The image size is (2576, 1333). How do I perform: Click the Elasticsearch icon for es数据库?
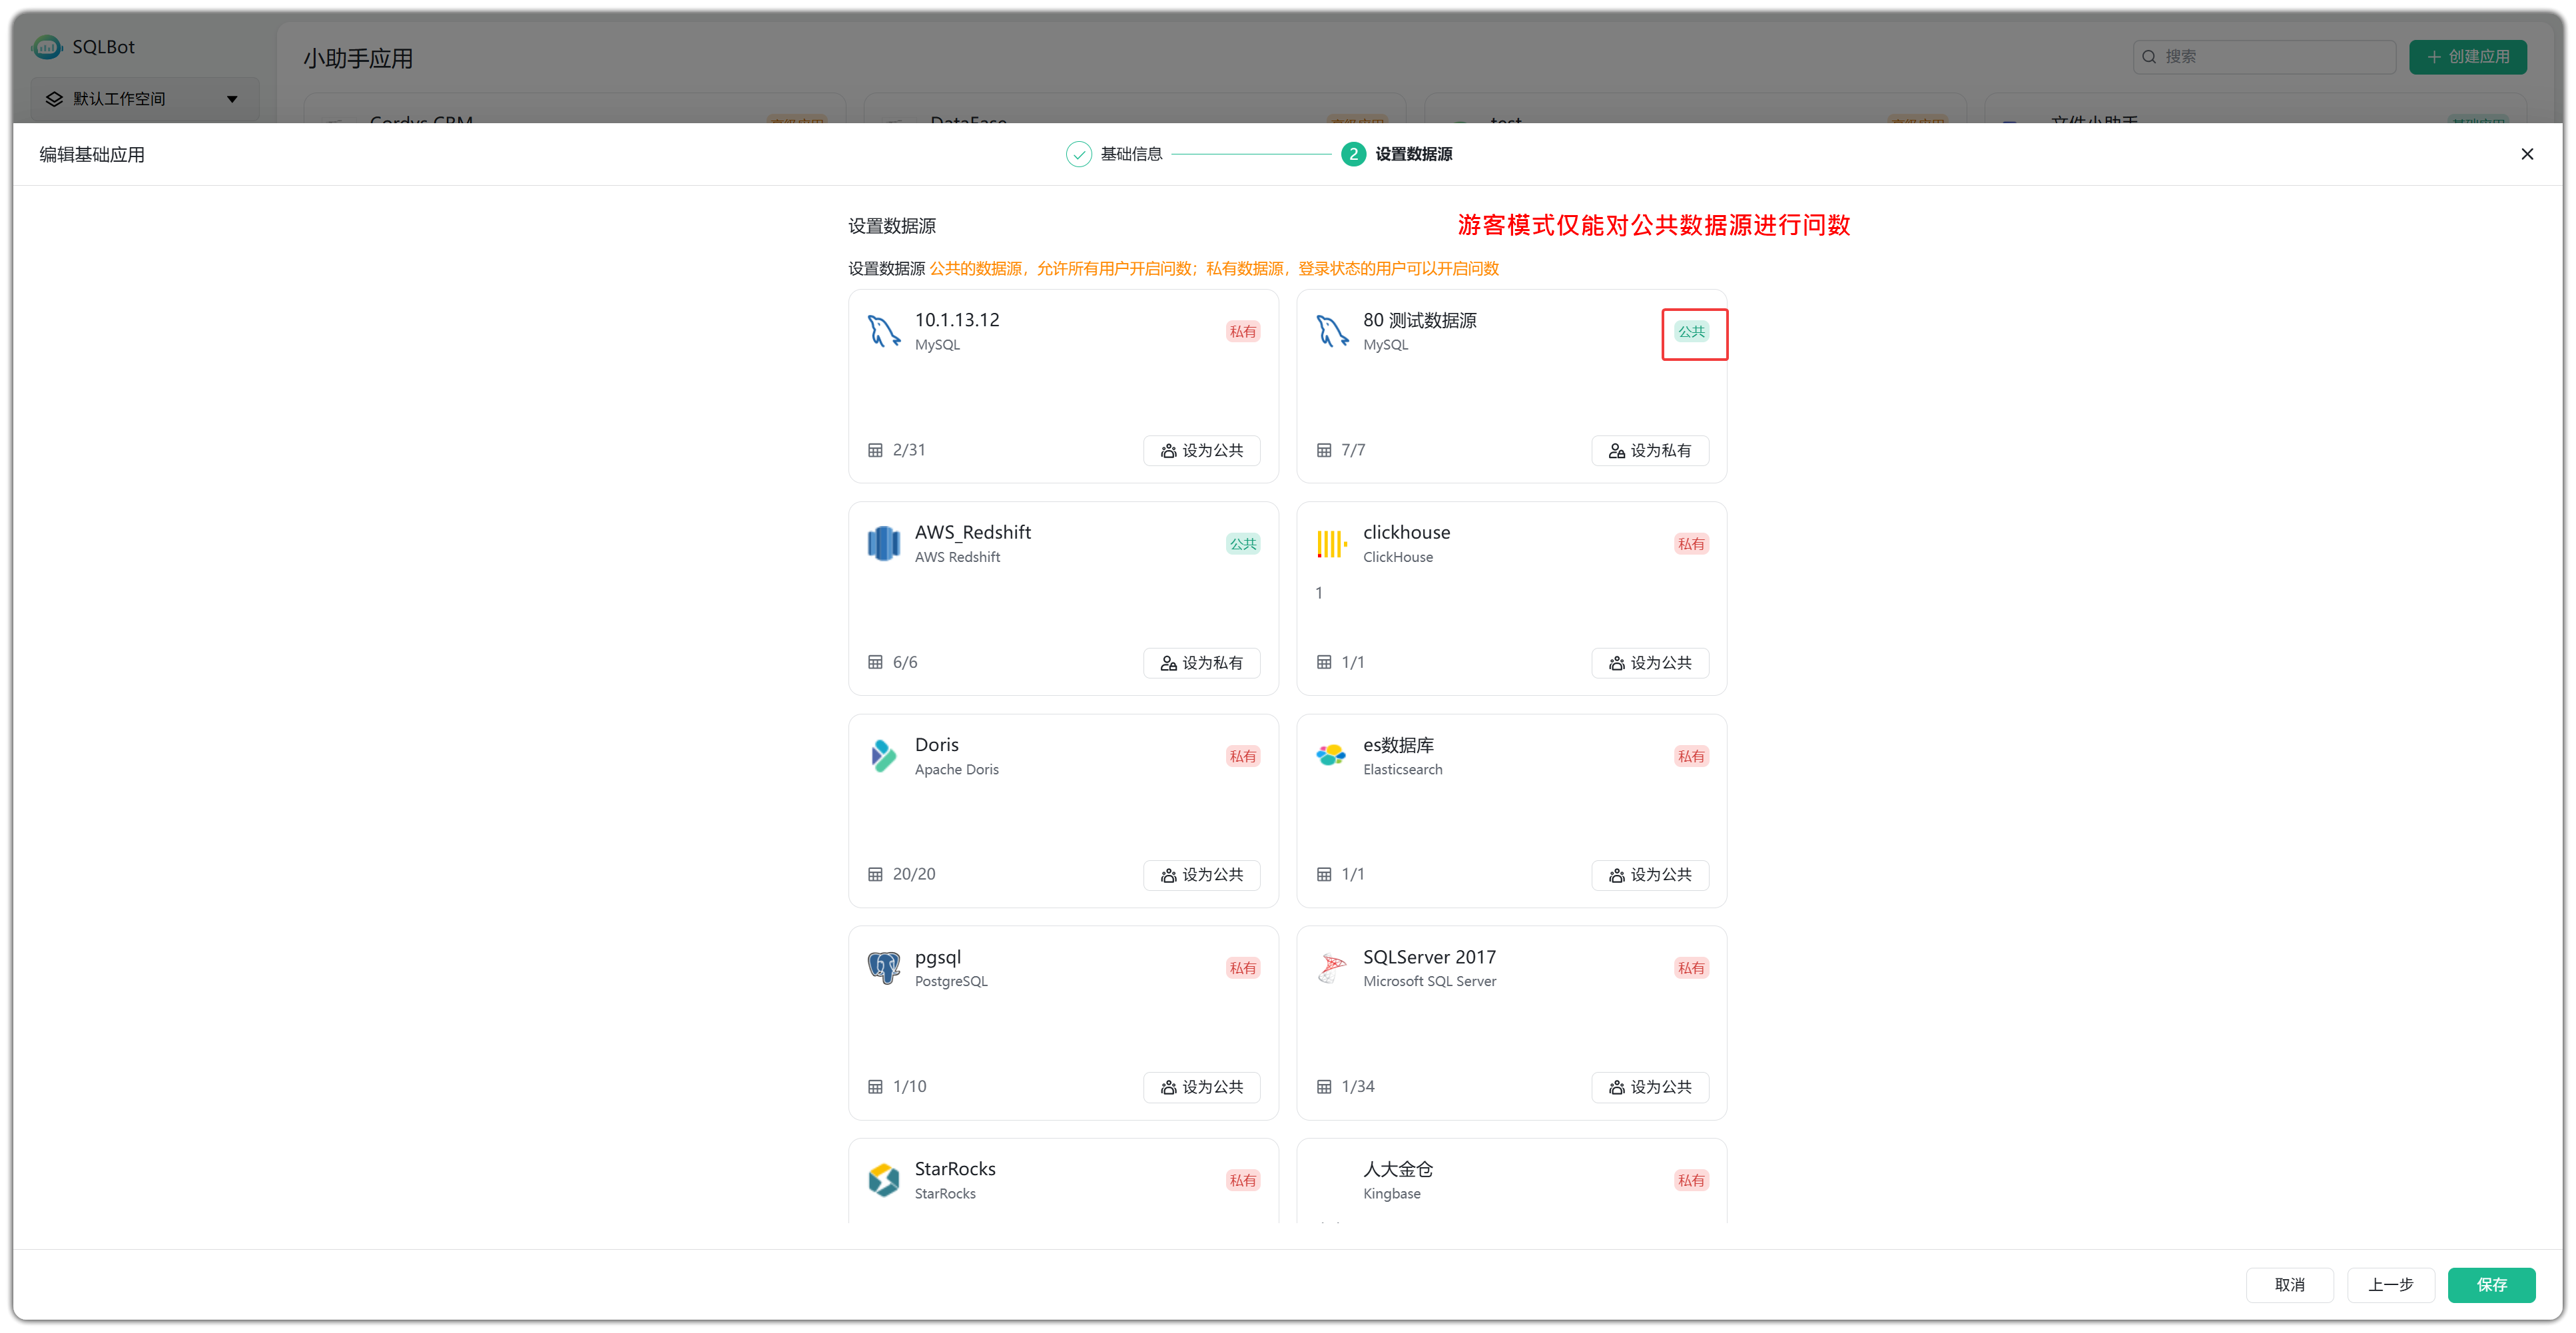coord(1331,756)
